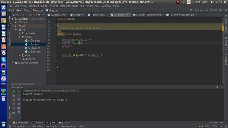This screenshot has height=128, width=228.
Task: Switch to the StudentManager.java tab
Action: click(148, 15)
